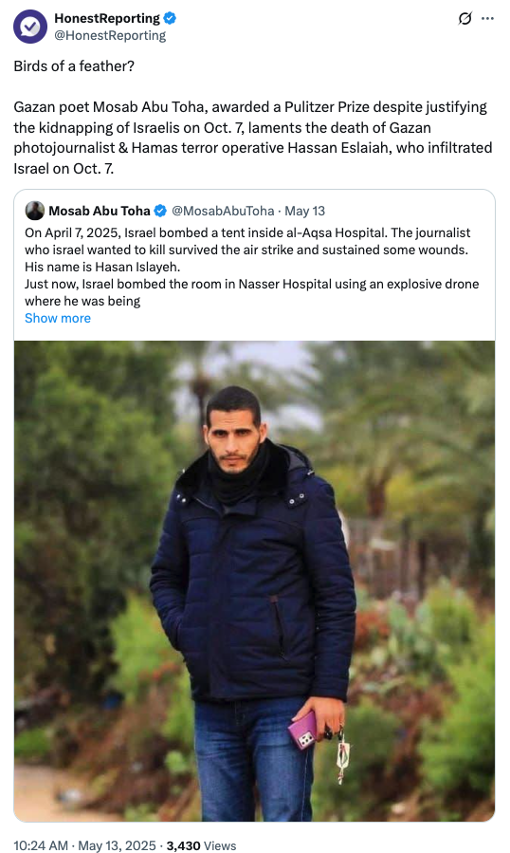Screen dimensions: 510x853
Task: Click the "Birds of a feather?" text
Action: coord(74,65)
